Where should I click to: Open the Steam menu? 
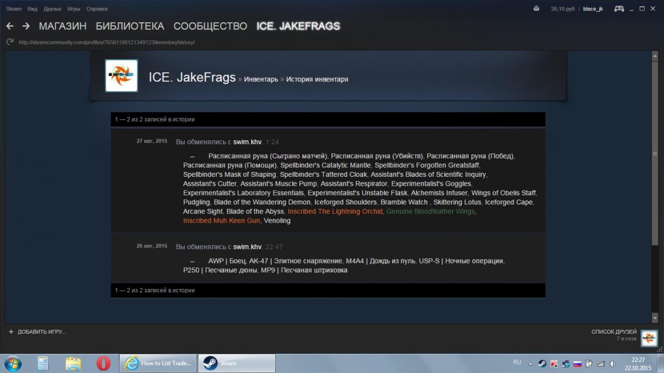coord(13,9)
